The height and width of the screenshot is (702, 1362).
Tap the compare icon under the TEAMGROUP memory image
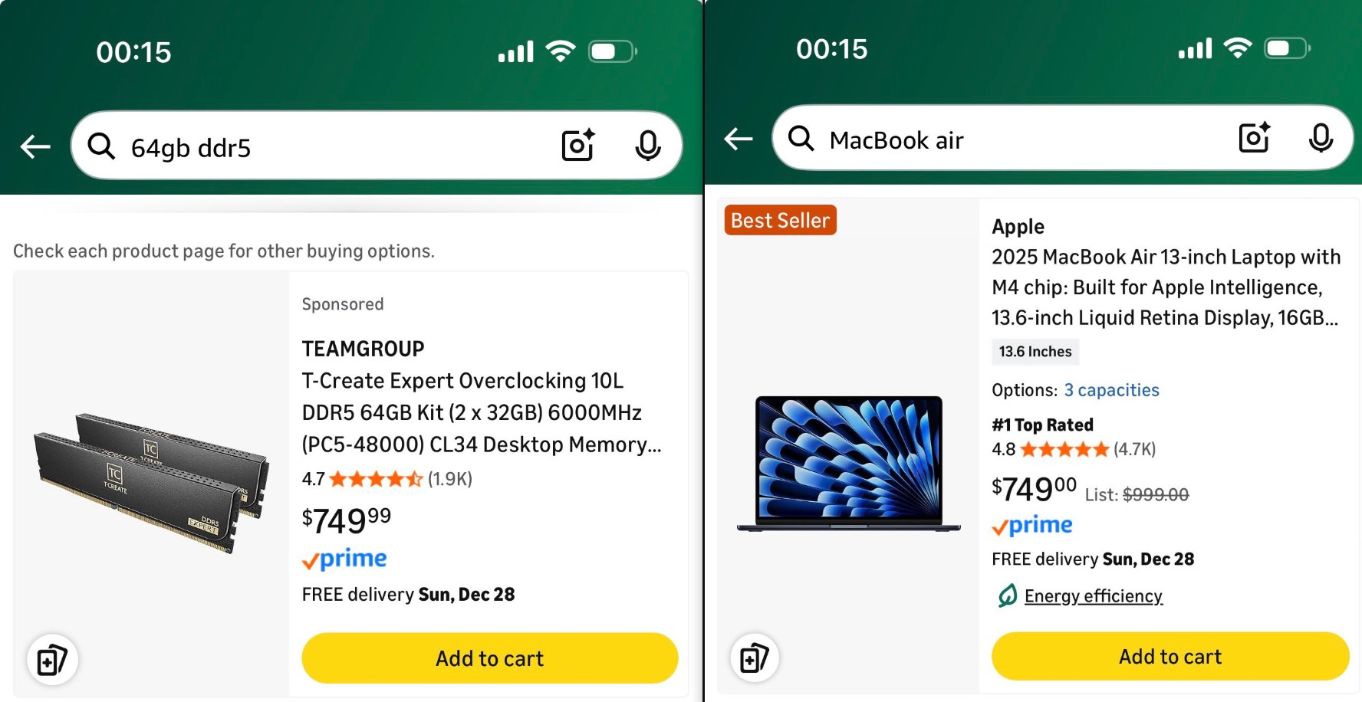point(52,660)
